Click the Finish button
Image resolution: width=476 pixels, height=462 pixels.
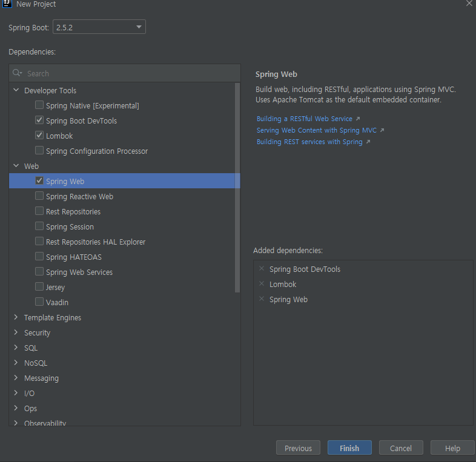point(349,447)
